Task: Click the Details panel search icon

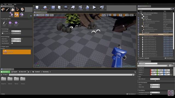Action: click(168, 66)
